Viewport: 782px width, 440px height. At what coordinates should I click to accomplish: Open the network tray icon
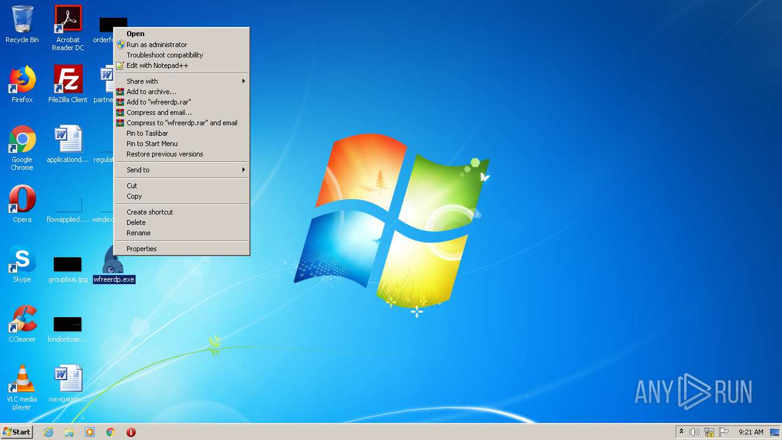pos(709,432)
